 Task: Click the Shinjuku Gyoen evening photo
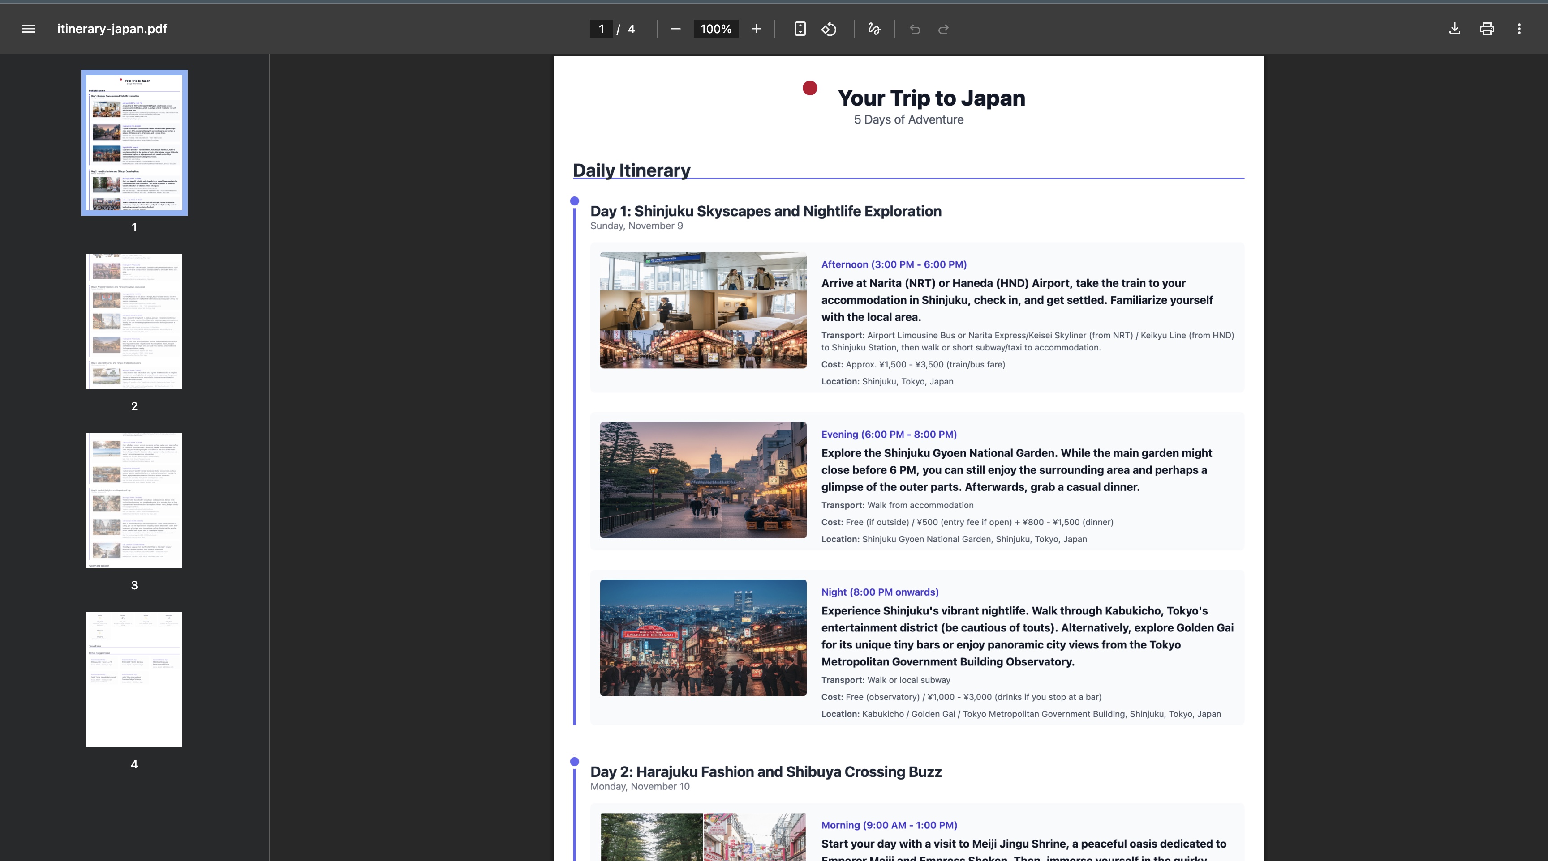pos(703,480)
